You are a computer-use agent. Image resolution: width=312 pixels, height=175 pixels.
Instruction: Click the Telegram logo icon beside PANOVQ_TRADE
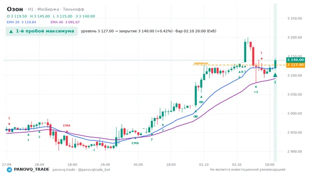[9, 170]
